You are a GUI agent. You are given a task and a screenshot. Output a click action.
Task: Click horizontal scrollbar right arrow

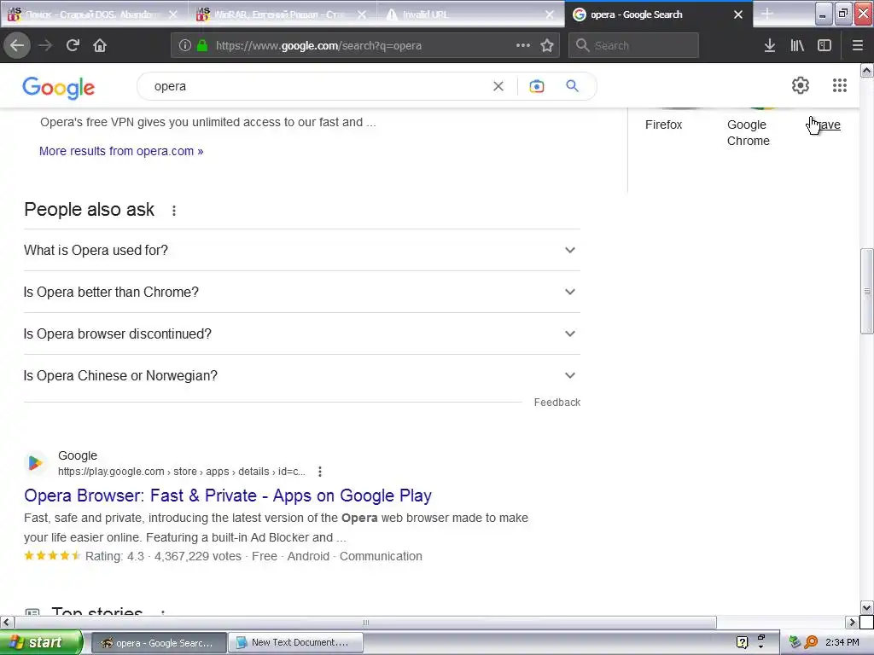pos(852,622)
